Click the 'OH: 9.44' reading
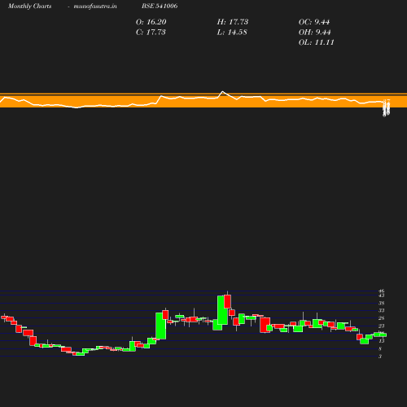The height and width of the screenshot is (407, 407). coord(314,33)
